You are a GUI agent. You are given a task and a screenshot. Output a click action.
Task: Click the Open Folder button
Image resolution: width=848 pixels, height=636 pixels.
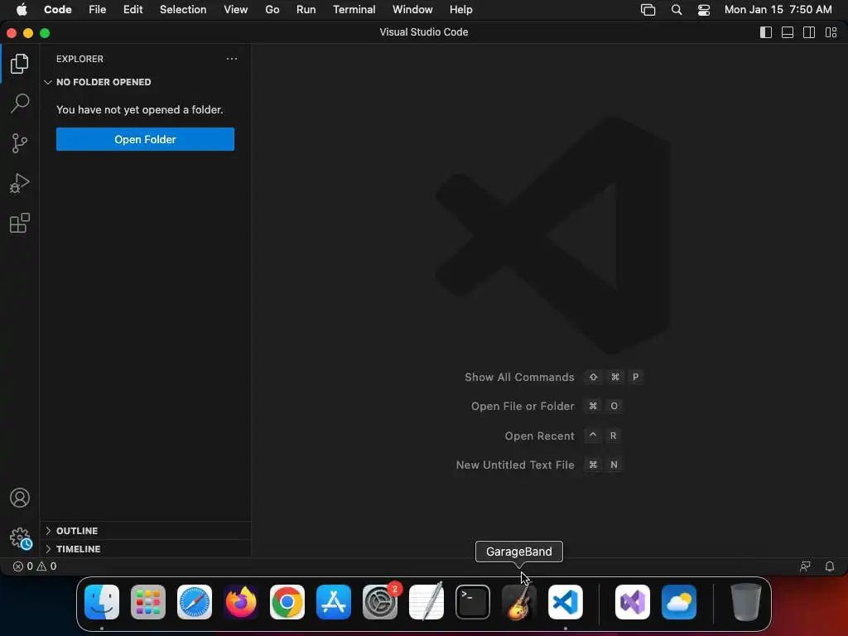pos(145,139)
